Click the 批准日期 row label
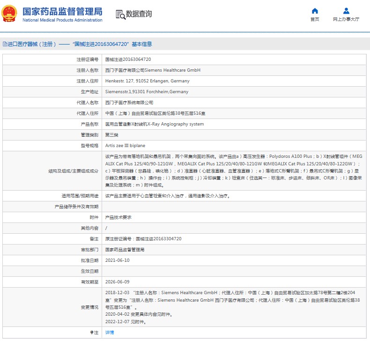Image resolution: width=370 pixels, height=341 pixels. [89, 260]
